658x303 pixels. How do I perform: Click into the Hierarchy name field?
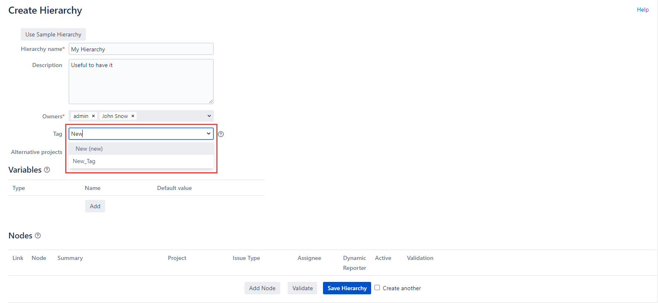141,49
